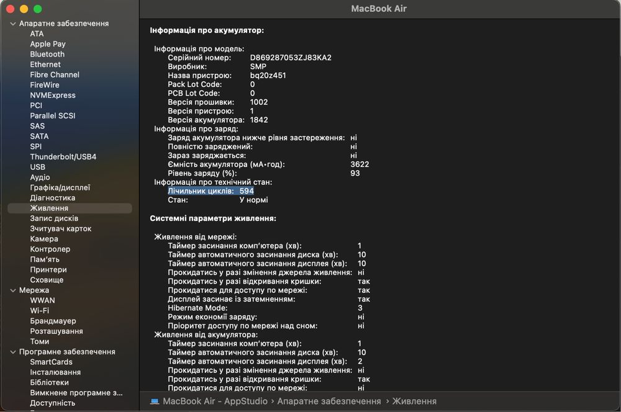Select Thunderbolt/USB4 entry
The height and width of the screenshot is (412, 621).
(63, 157)
